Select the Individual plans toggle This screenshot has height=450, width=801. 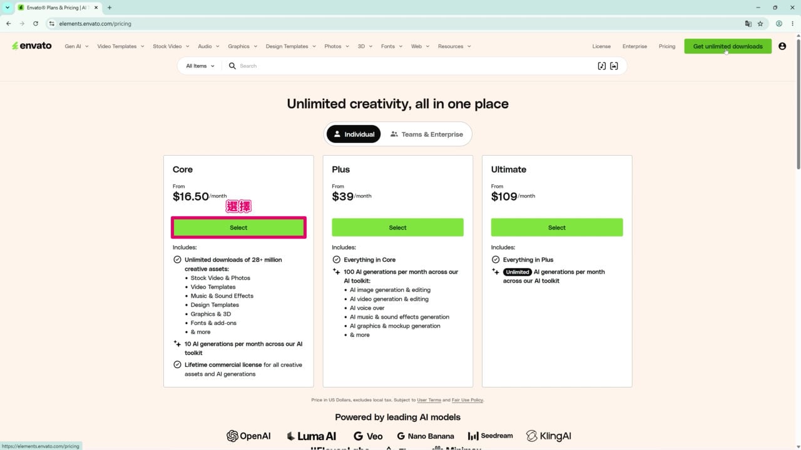point(354,134)
